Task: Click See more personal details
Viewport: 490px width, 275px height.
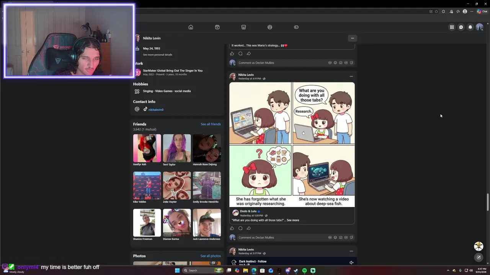Action: click(x=157, y=55)
